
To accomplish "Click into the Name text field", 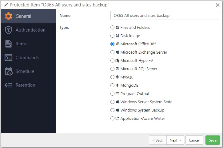I will 165,16.
